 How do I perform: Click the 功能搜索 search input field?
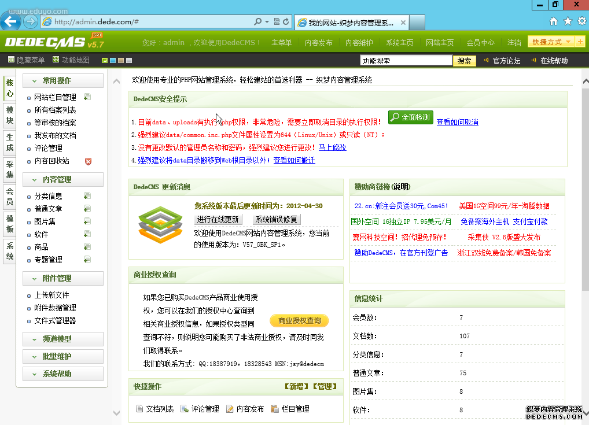406,61
